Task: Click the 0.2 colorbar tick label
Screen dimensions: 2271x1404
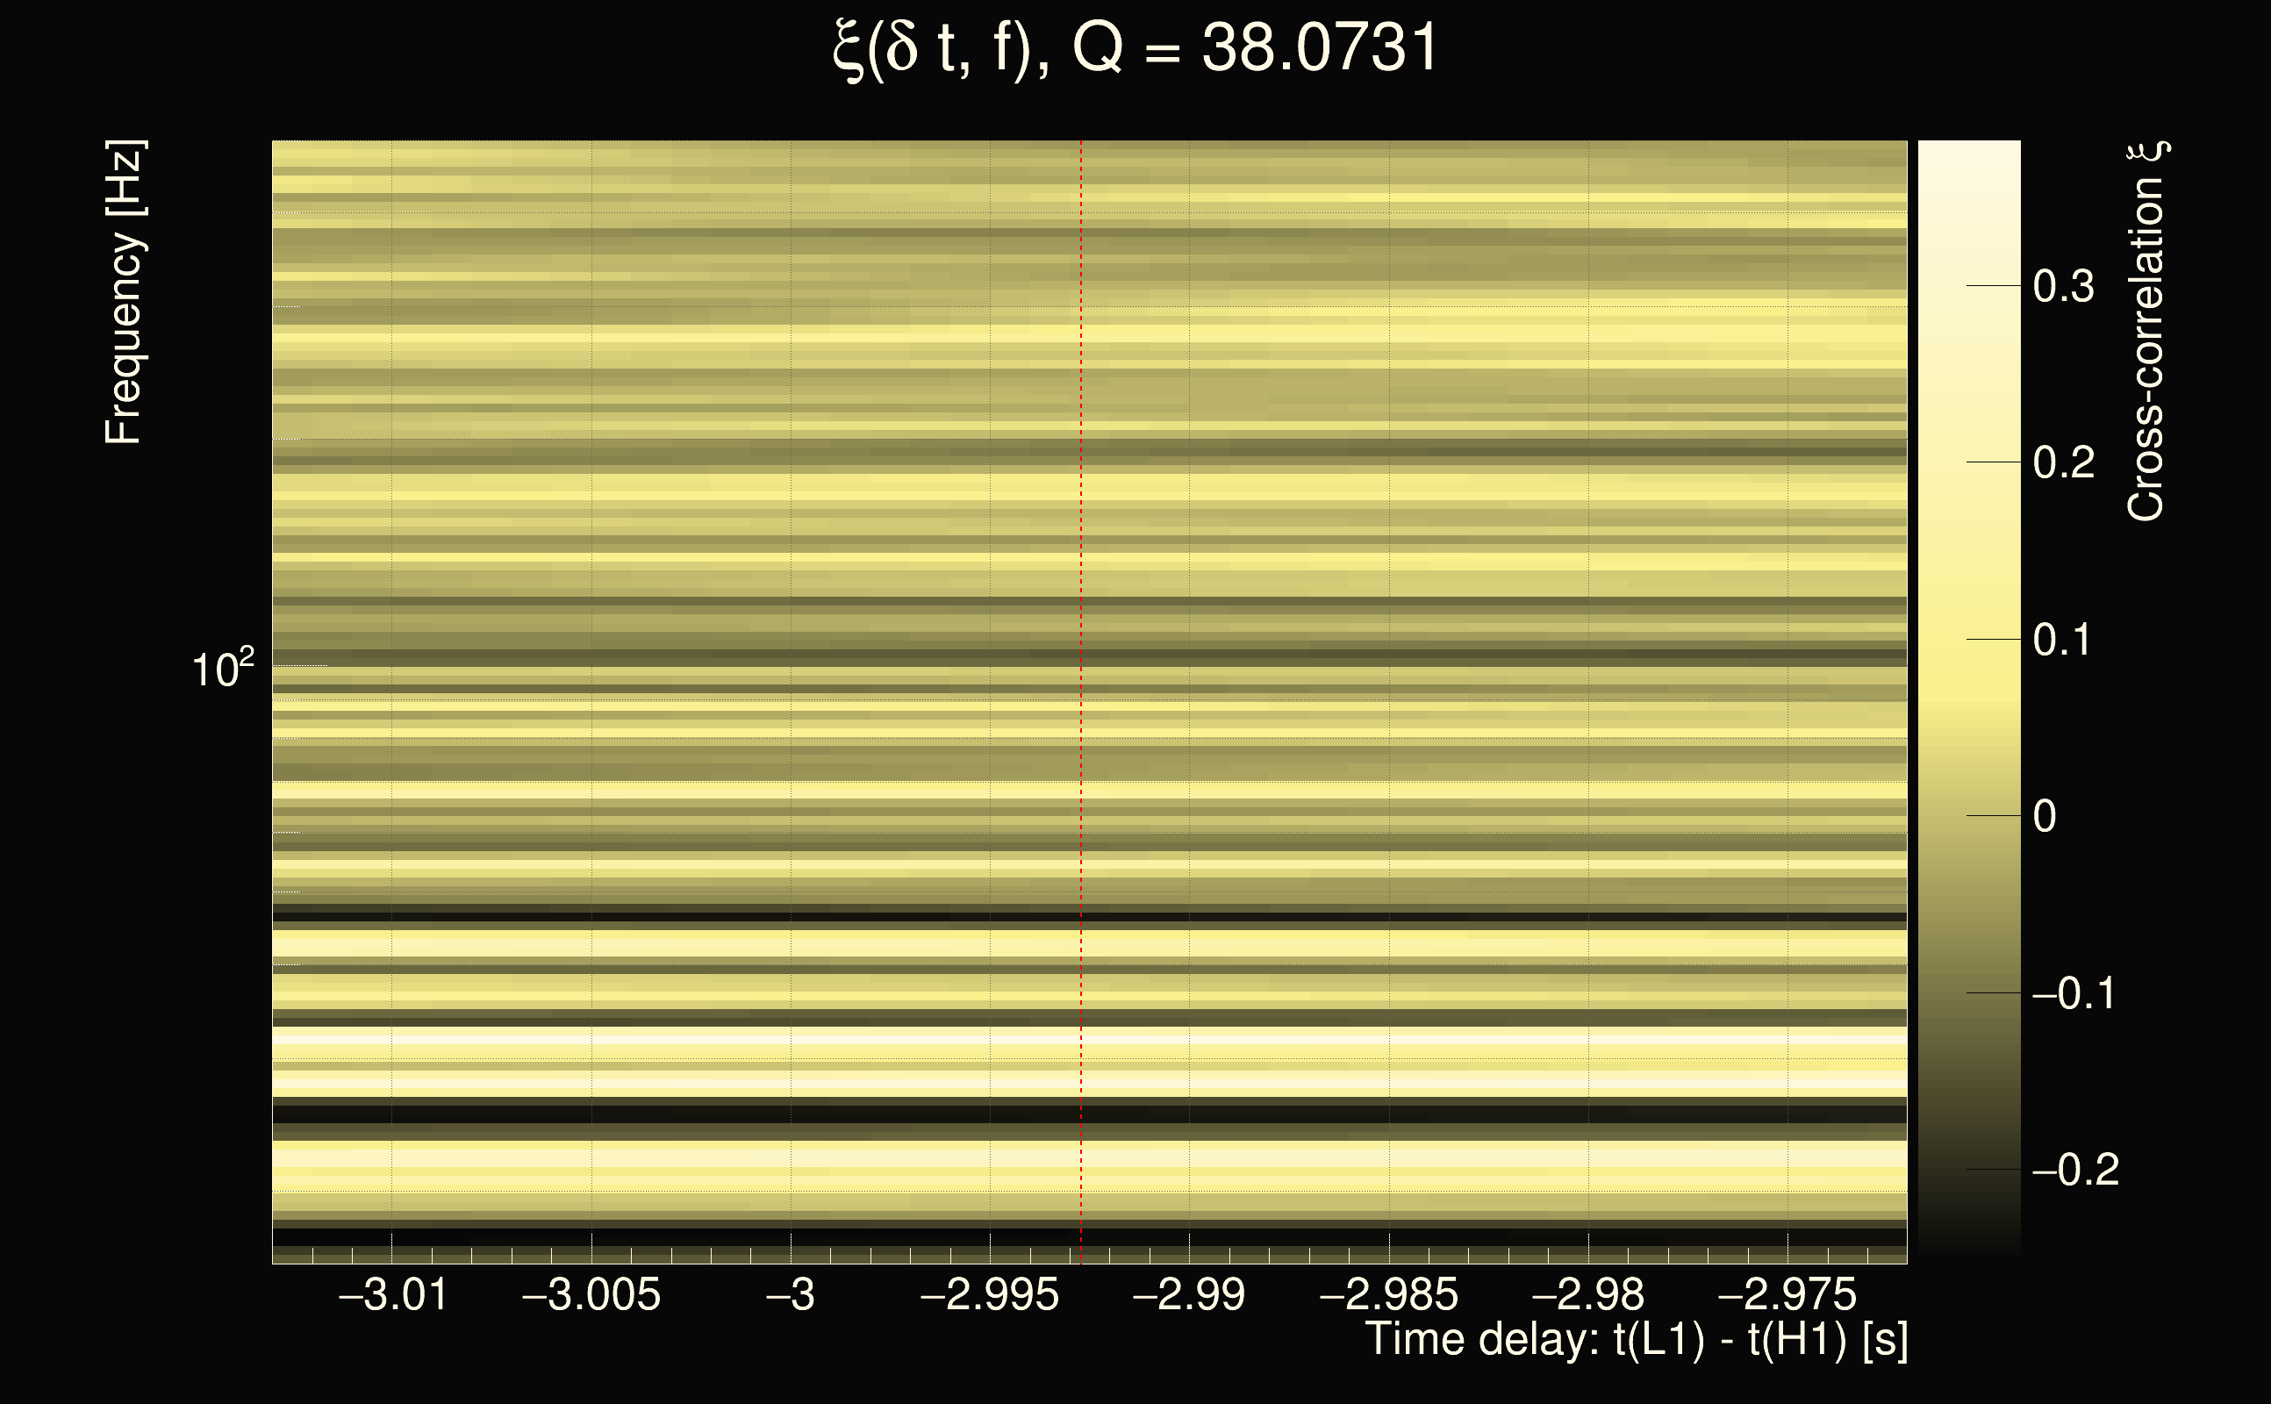Action: click(x=2063, y=462)
